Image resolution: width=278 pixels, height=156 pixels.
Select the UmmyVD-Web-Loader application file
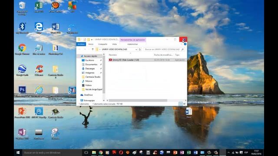tap(147, 60)
